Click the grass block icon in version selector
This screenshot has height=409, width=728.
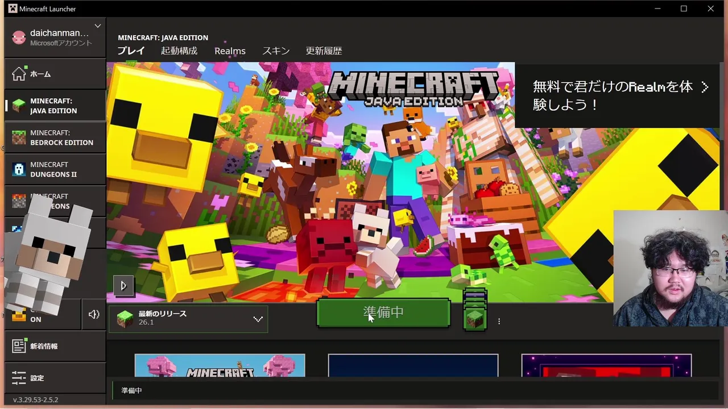(x=125, y=319)
